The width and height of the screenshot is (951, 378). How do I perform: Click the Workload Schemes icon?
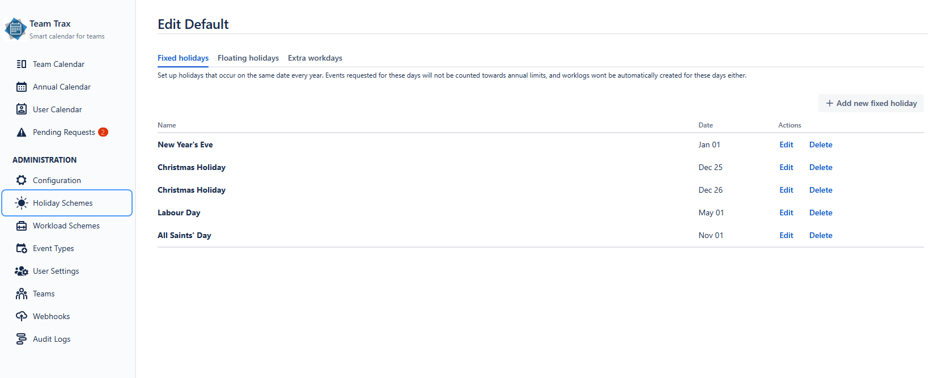(22, 226)
